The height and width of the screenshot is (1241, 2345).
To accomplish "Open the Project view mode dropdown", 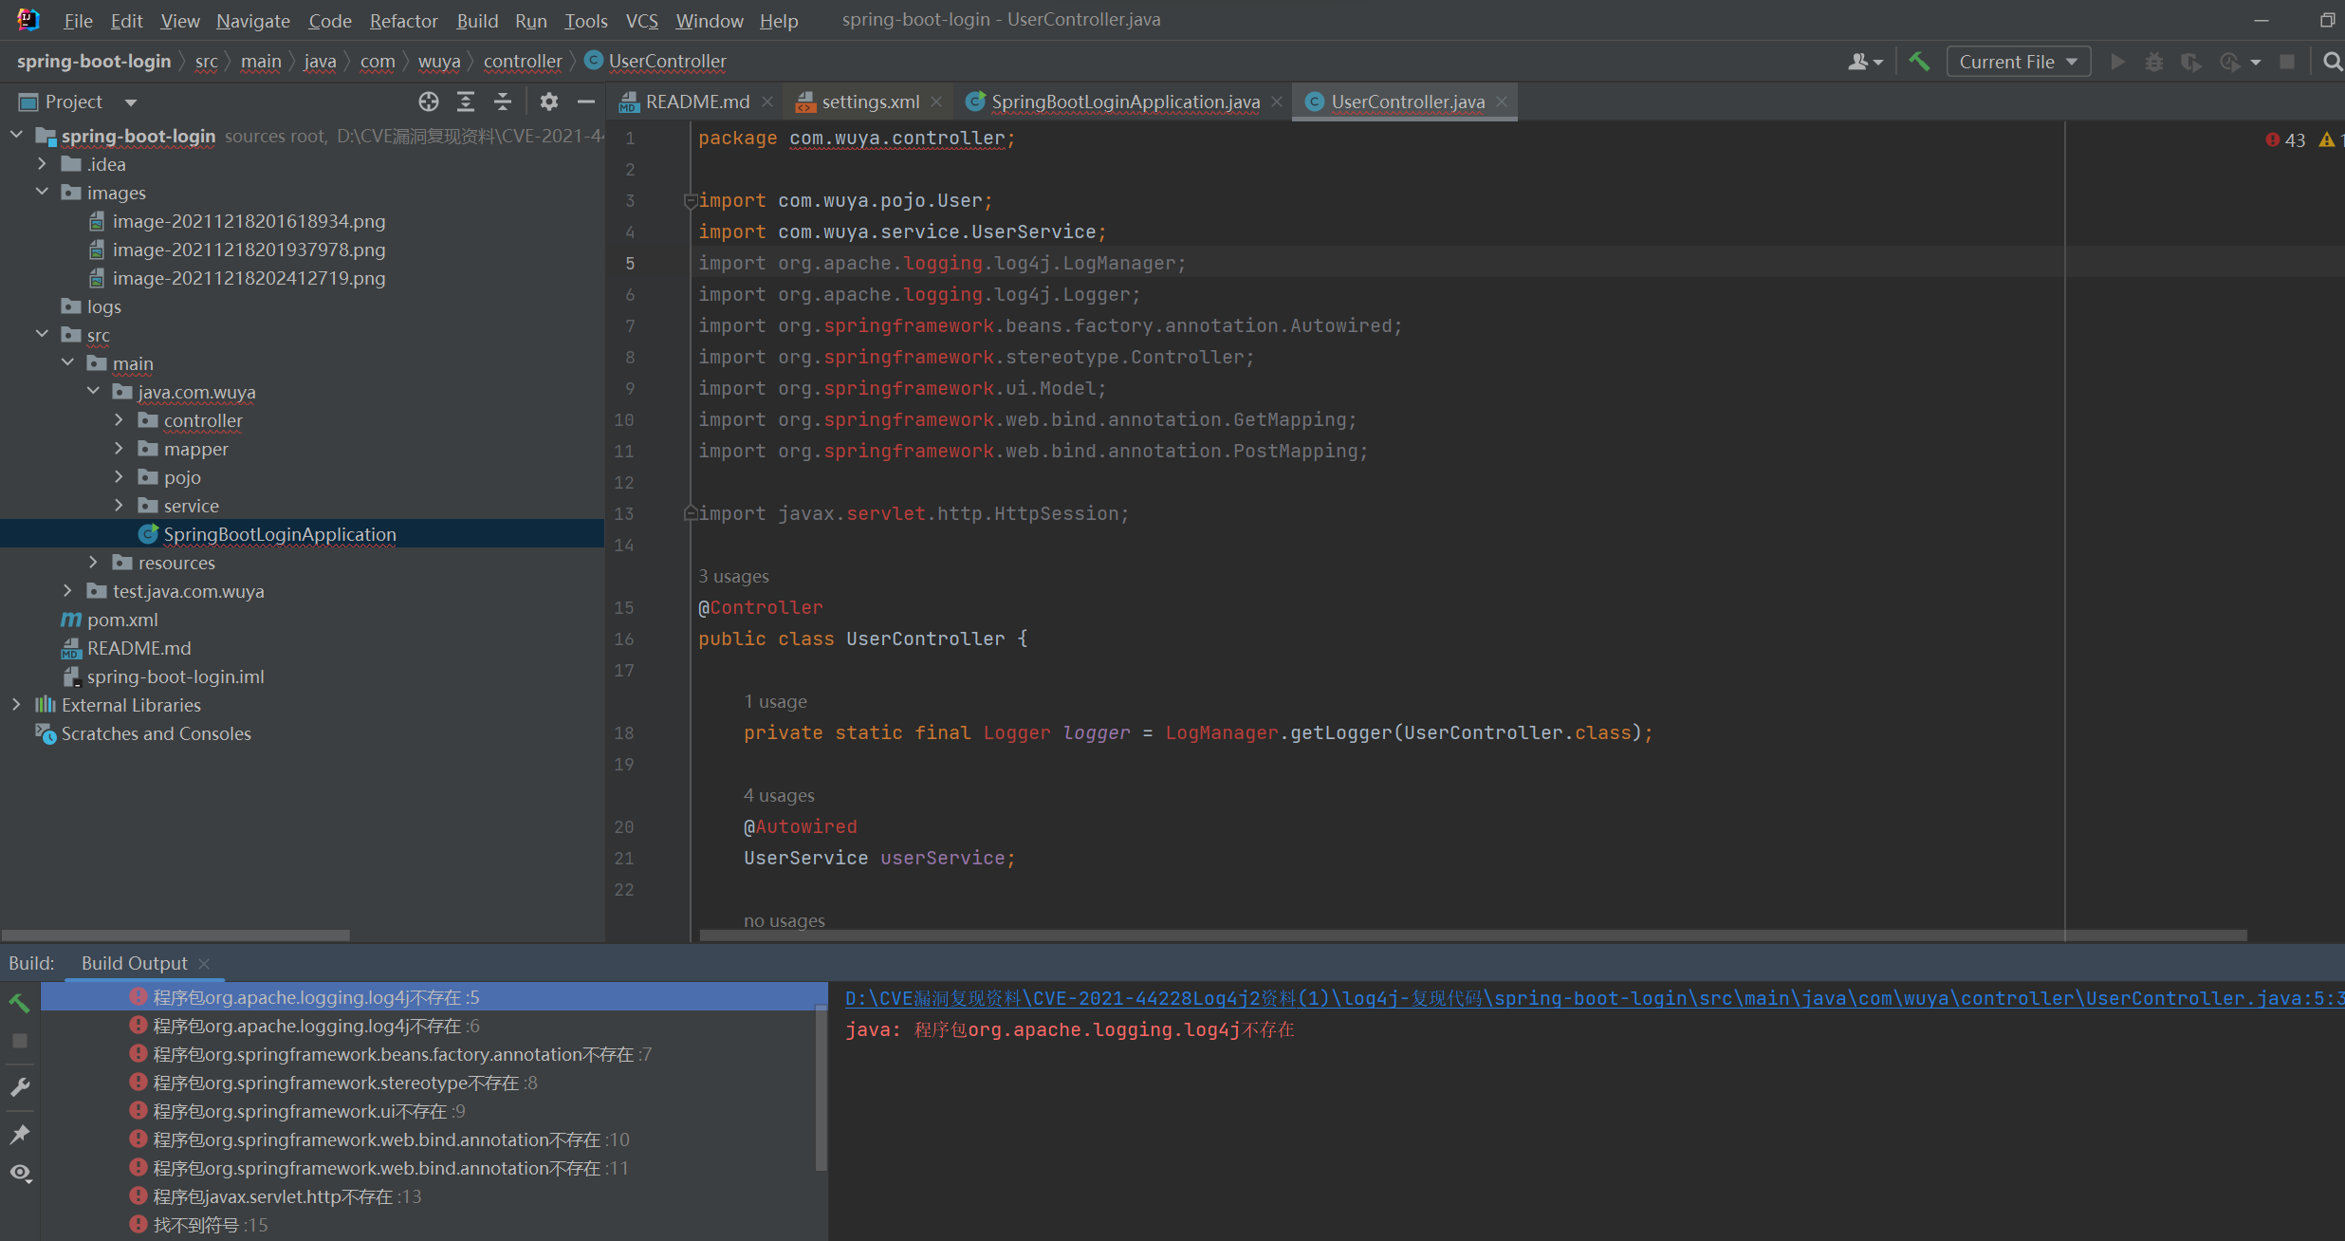I will 131,102.
